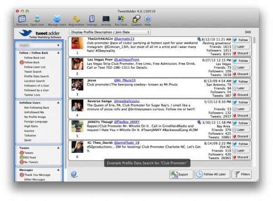
Task: Open the Display Profile Description dropdown
Action: click(110, 33)
